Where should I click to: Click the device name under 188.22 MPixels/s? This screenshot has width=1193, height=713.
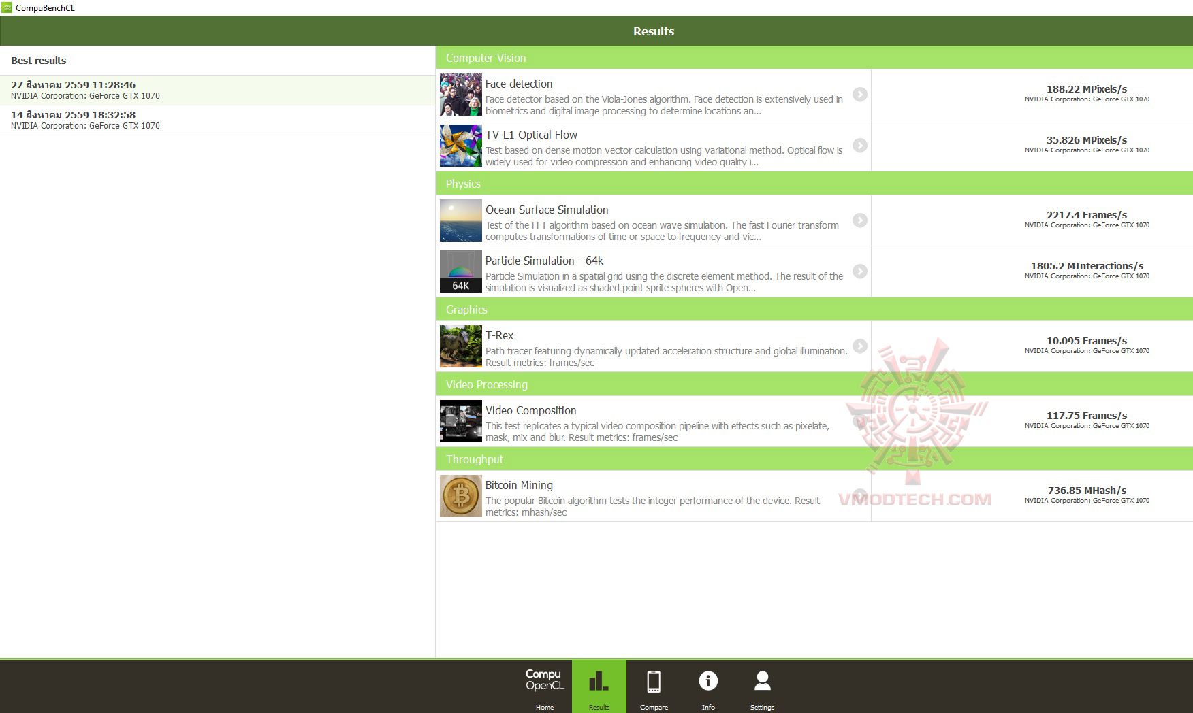point(1087,99)
